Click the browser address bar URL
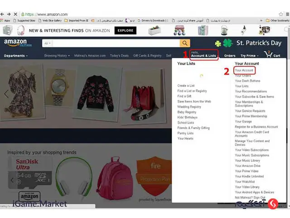This screenshot has height=218, width=290. (x=46, y=14)
